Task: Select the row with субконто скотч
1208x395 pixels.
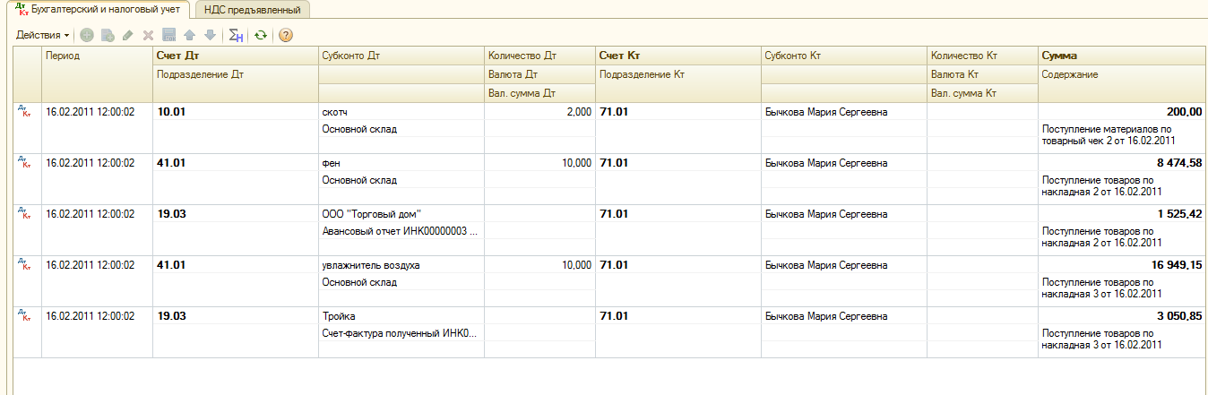Action: pyautogui.click(x=609, y=126)
